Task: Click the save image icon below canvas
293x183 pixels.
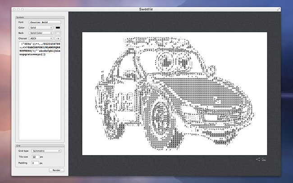Action: pyautogui.click(x=264, y=159)
